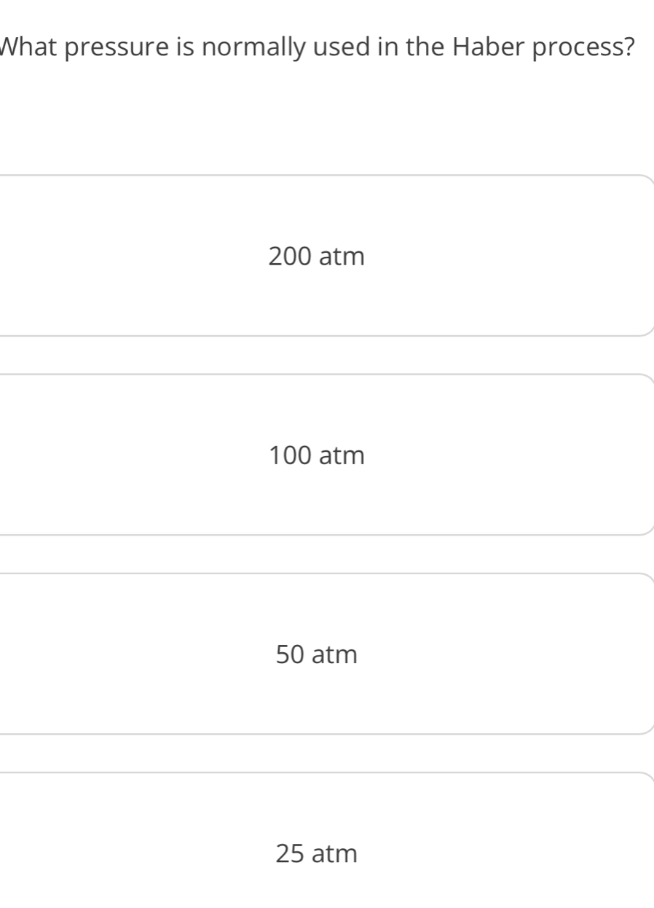Answer with the lowest pressure card, 25 atm
This screenshot has width=654, height=908.
click(327, 840)
